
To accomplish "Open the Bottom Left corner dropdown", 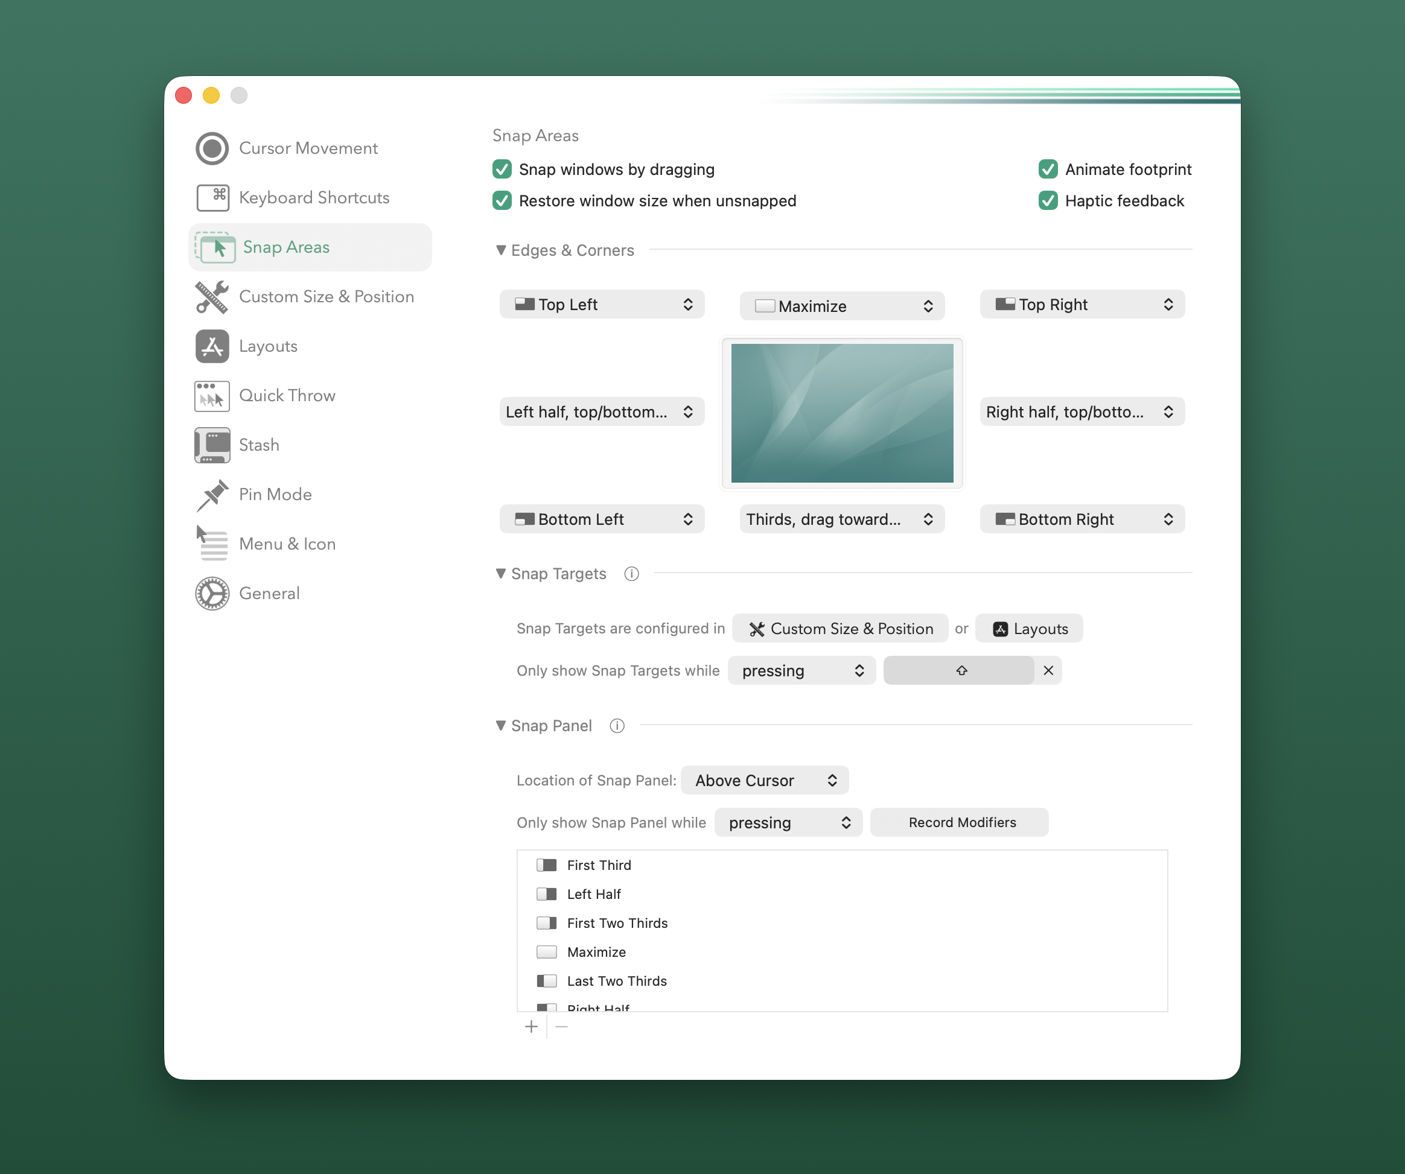I will [x=602, y=520].
